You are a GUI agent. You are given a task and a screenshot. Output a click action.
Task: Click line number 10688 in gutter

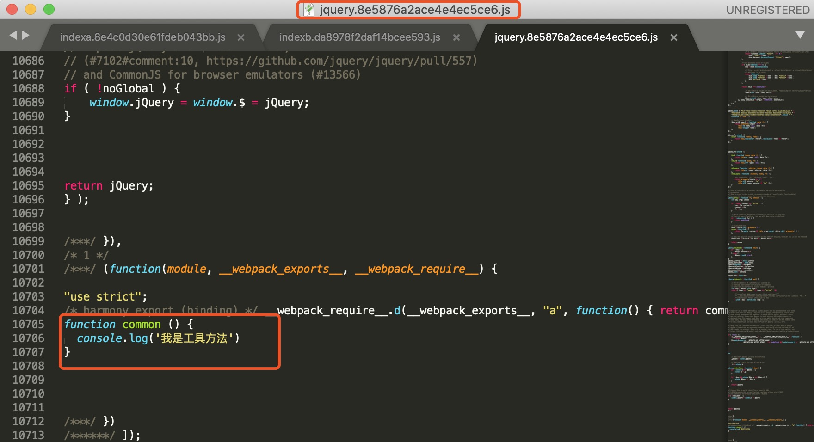pyautogui.click(x=28, y=88)
